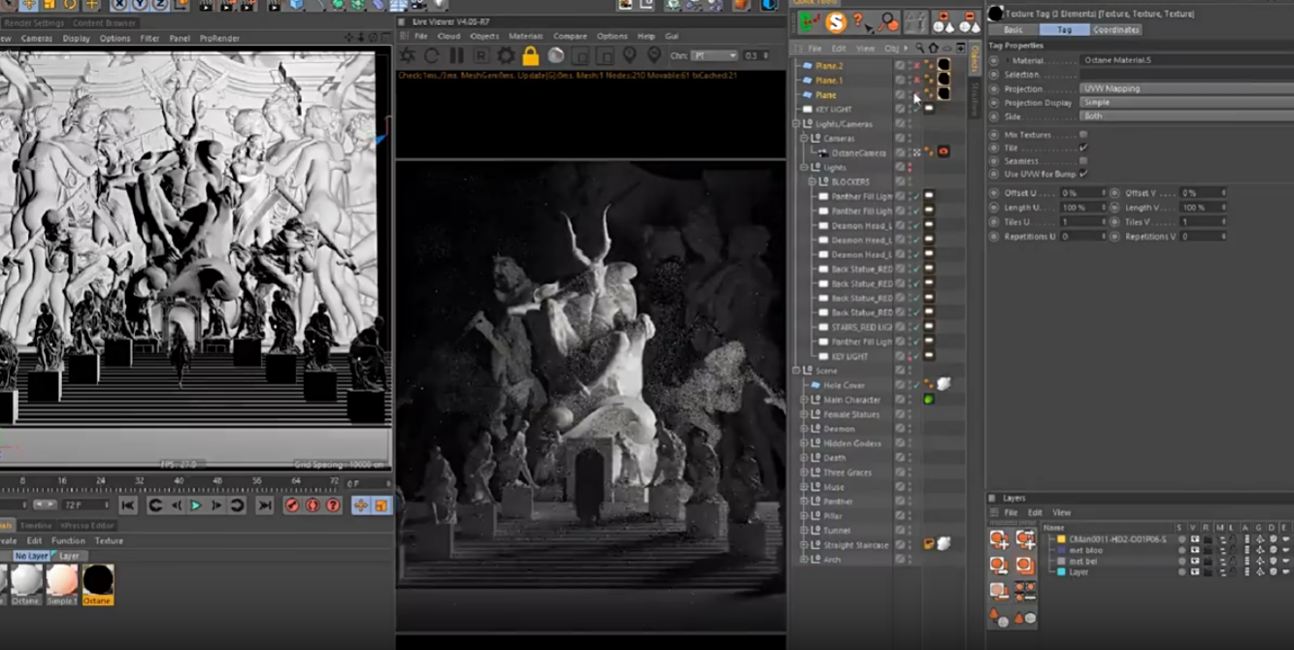1294x650 pixels.
Task: Click the XPresso Editor tab
Action: [x=86, y=526]
